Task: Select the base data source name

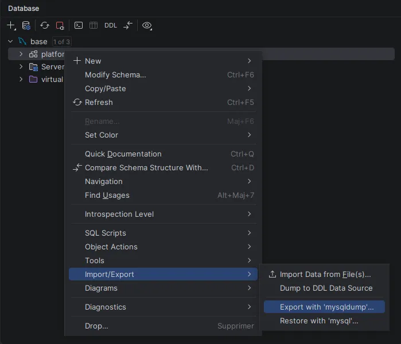Action: pyautogui.click(x=39, y=42)
